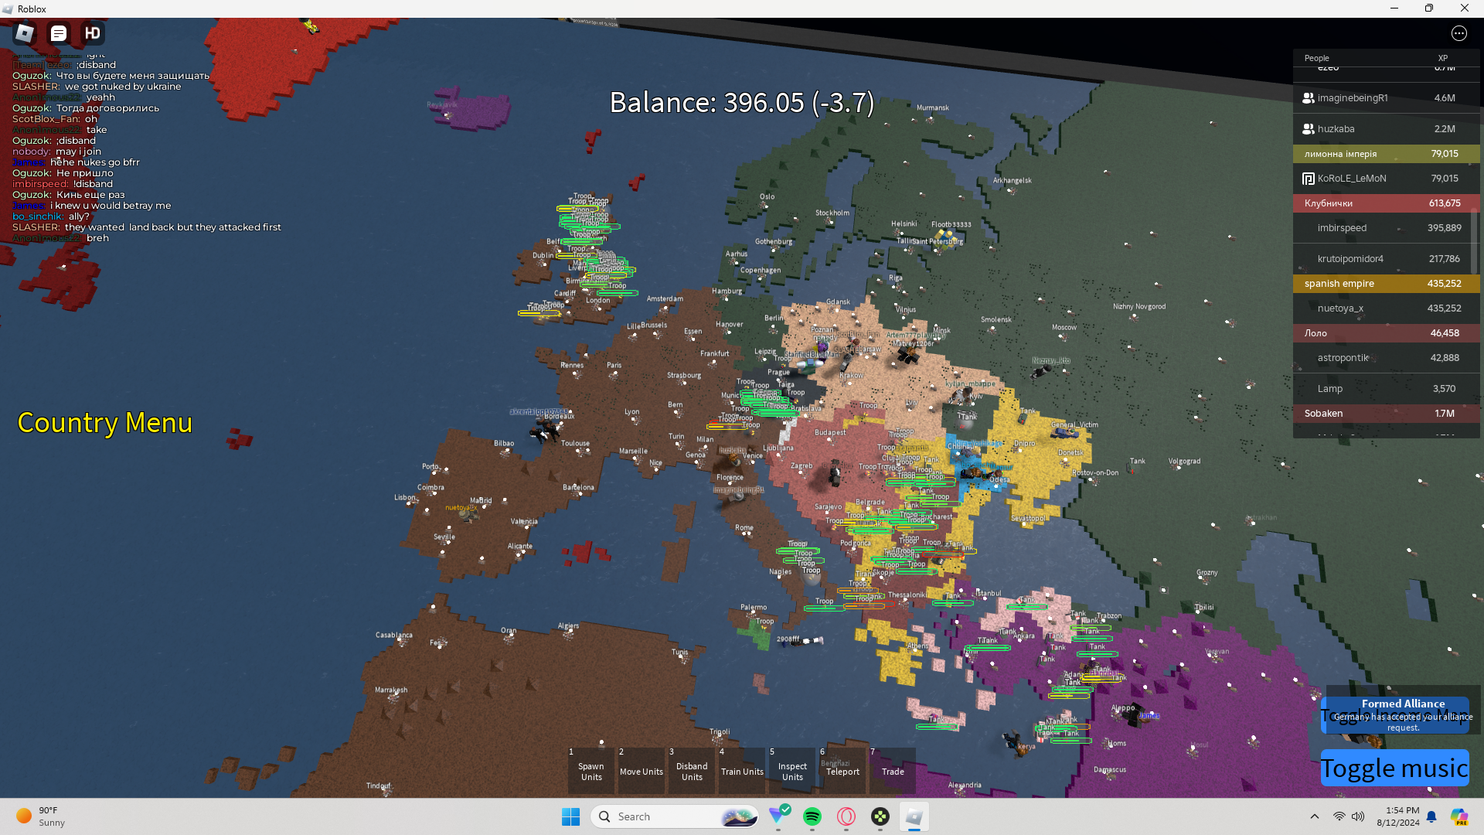The image size is (1484, 835).
Task: Click friend icon beside imaginebeingR1
Action: tap(1308, 98)
